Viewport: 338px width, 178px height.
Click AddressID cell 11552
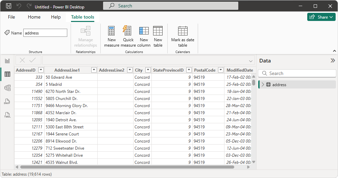click(29, 99)
